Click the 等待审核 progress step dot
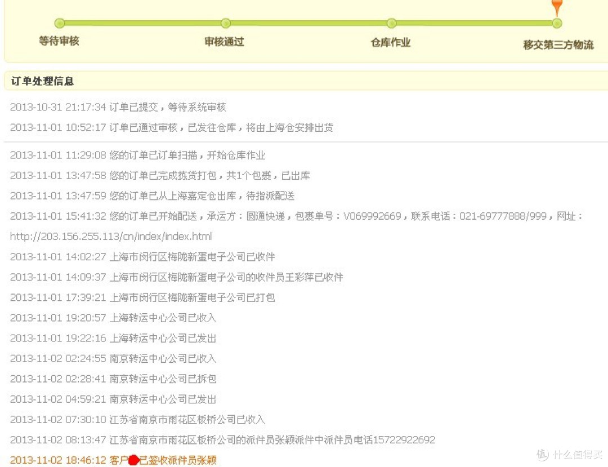The height and width of the screenshot is (467, 608). click(60, 23)
